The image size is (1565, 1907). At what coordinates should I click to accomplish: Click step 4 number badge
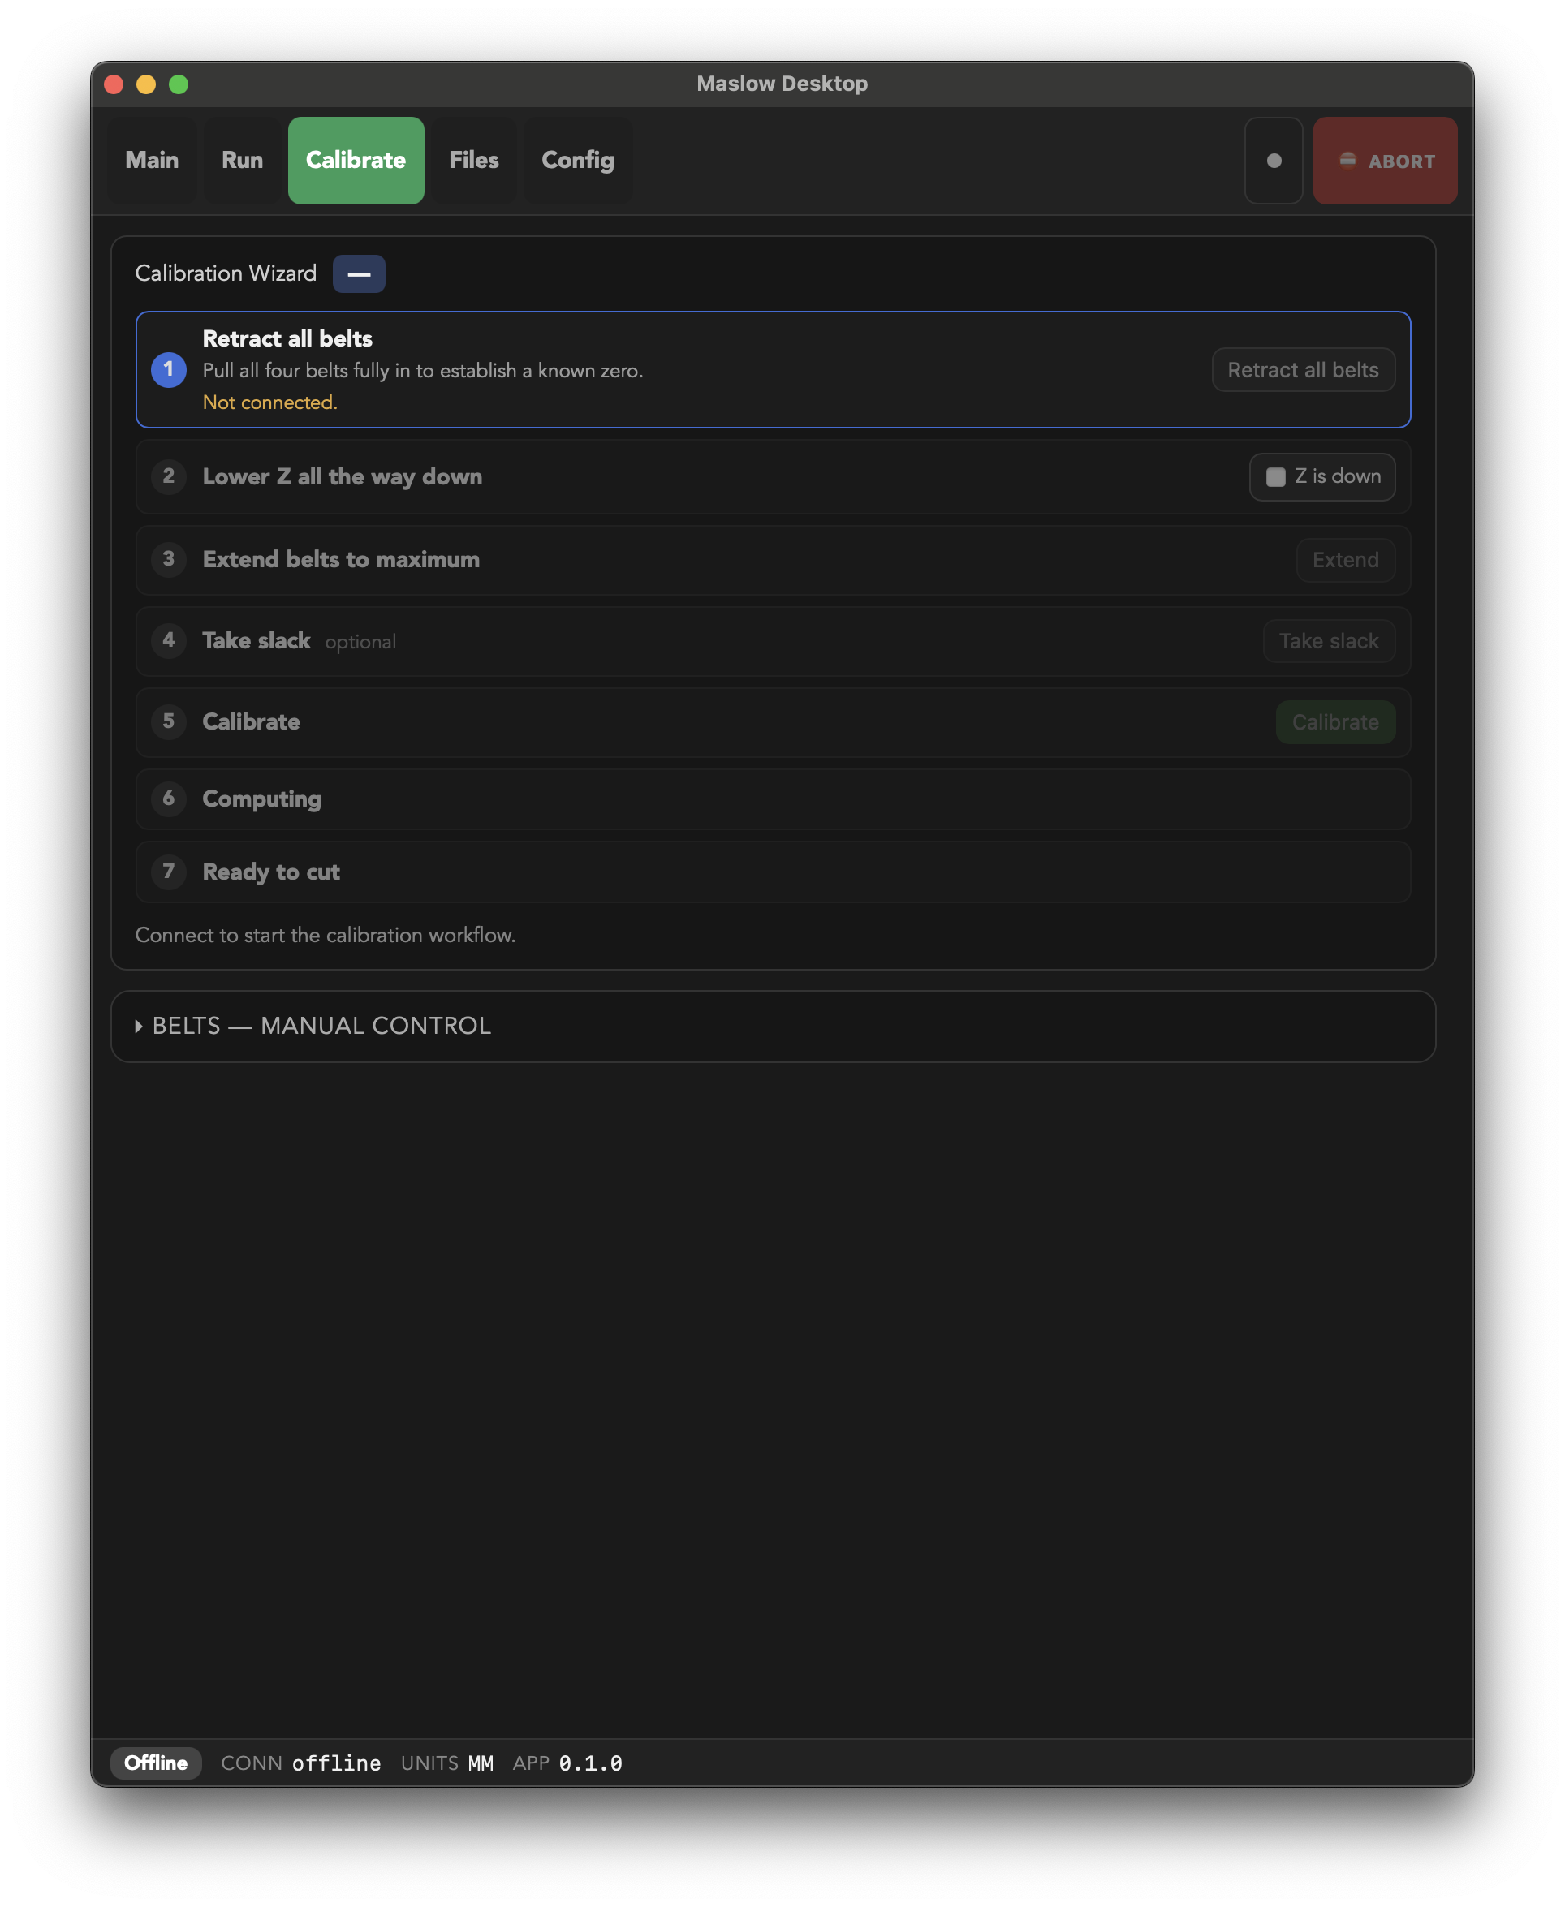point(169,640)
